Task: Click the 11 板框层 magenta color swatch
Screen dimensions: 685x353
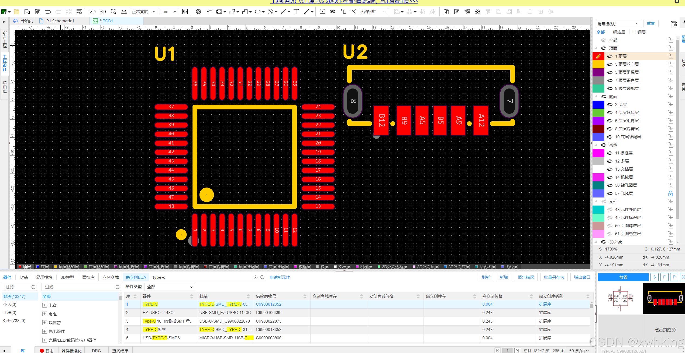Action: [x=598, y=153]
